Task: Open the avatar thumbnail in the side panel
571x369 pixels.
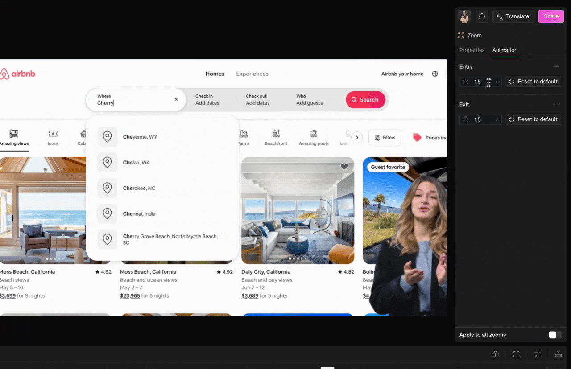Action: (x=464, y=16)
